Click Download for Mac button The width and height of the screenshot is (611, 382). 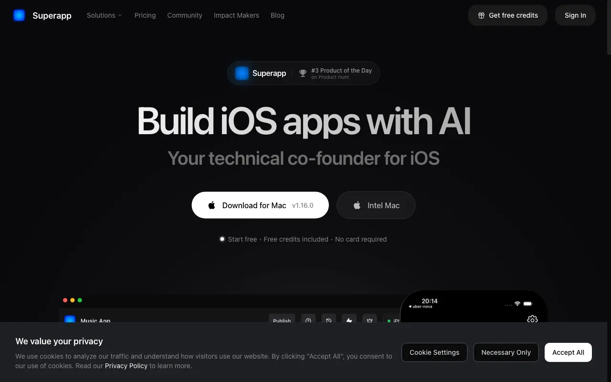coord(260,205)
